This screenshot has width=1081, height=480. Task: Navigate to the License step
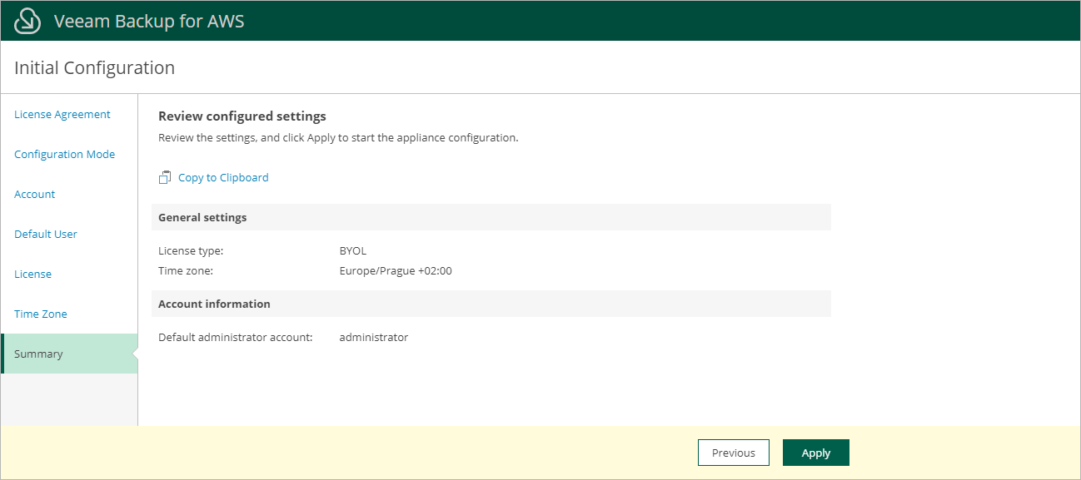pyautogui.click(x=33, y=275)
